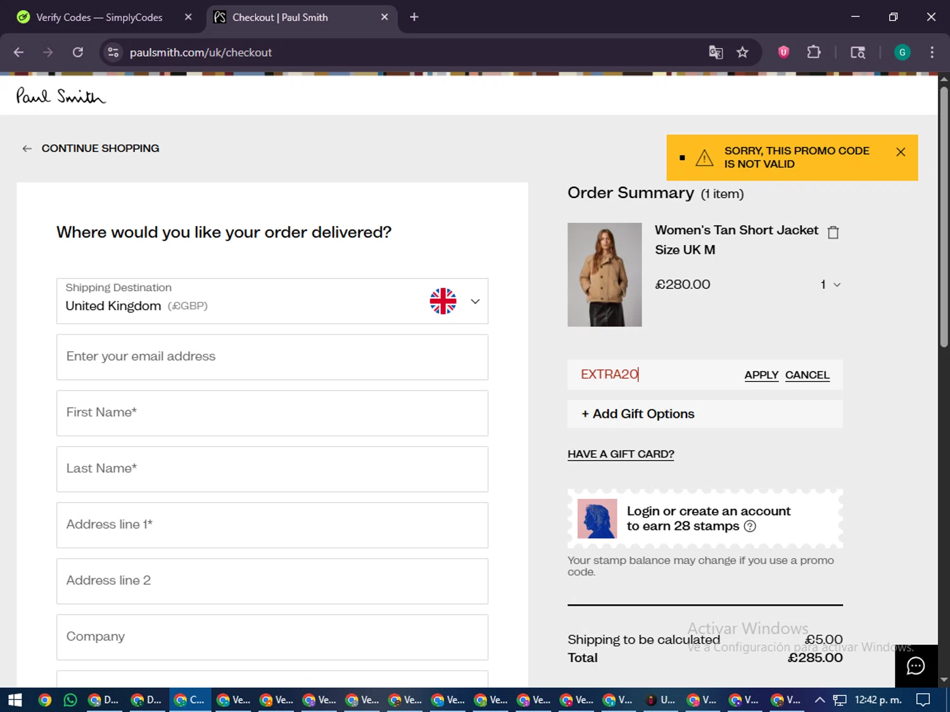Click the page vertical scrollbar thumb
The height and width of the screenshot is (712, 950).
pyautogui.click(x=944, y=217)
